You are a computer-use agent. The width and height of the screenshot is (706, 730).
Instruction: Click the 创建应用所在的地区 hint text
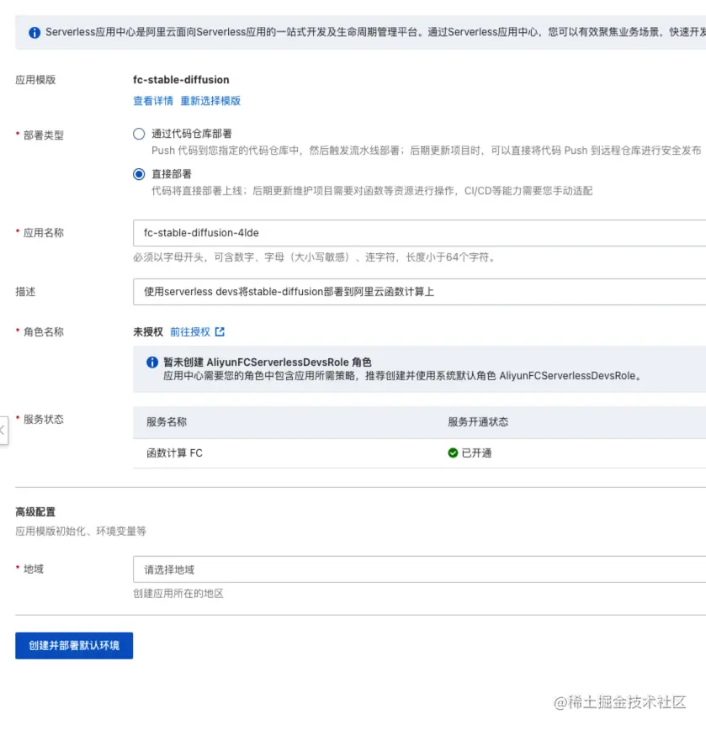tap(178, 594)
